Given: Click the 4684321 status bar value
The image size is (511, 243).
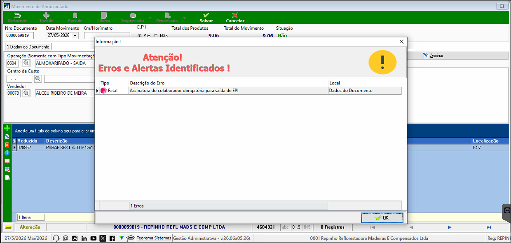Looking at the screenshot, I should pos(266,227).
